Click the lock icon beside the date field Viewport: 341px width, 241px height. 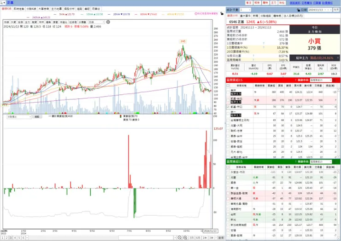(299, 10)
